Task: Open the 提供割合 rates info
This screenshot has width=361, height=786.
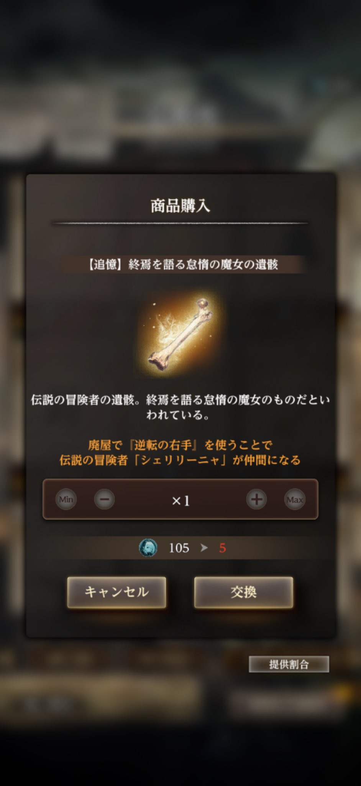Action: point(289,664)
